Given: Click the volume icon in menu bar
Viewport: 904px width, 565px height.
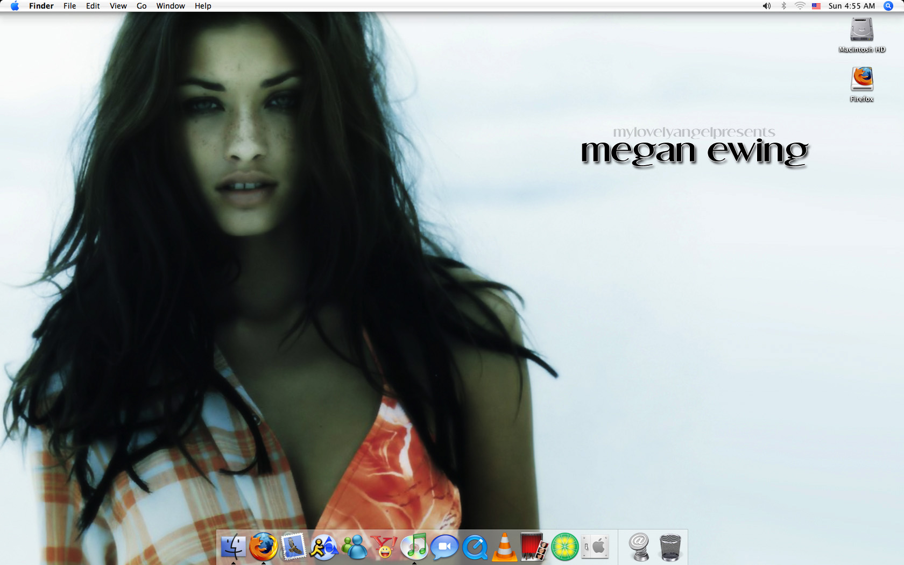Looking at the screenshot, I should 767,6.
